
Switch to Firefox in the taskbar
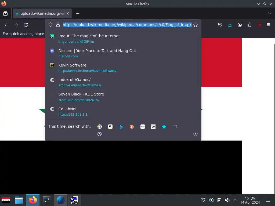[x=33, y=200]
